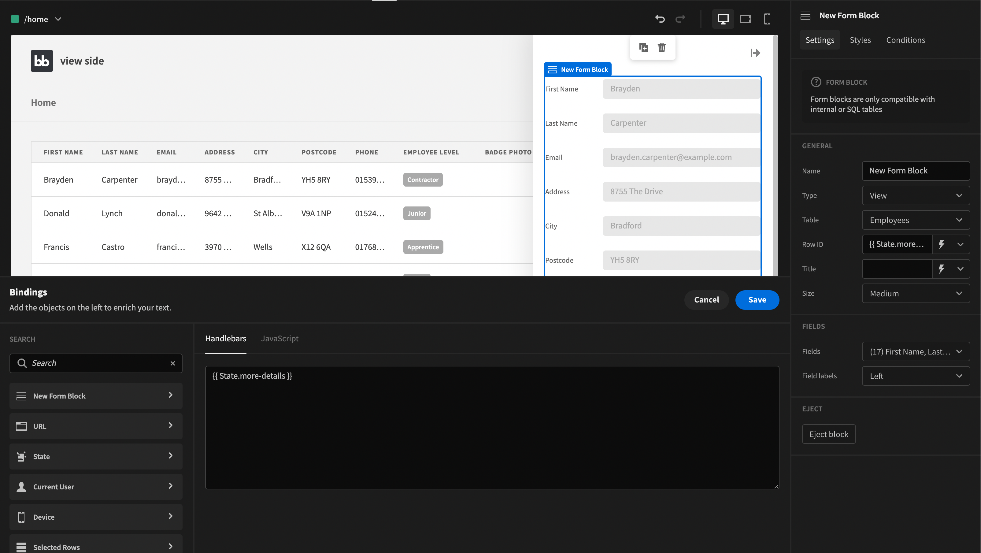The image size is (981, 553).
Task: Clear the bindings search with the X icon
Action: click(x=172, y=363)
